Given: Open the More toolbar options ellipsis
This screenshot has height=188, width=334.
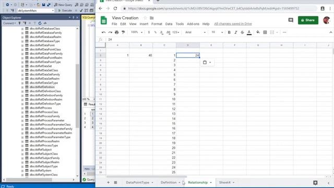Looking at the screenshot, I should (x=284, y=32).
